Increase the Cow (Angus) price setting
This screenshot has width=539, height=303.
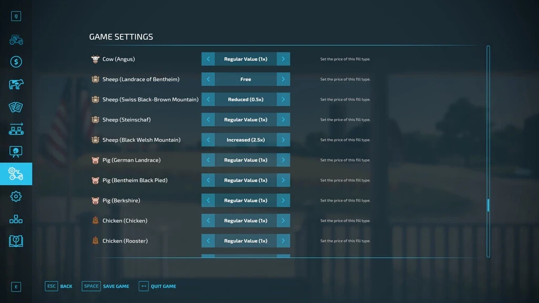[x=284, y=59]
